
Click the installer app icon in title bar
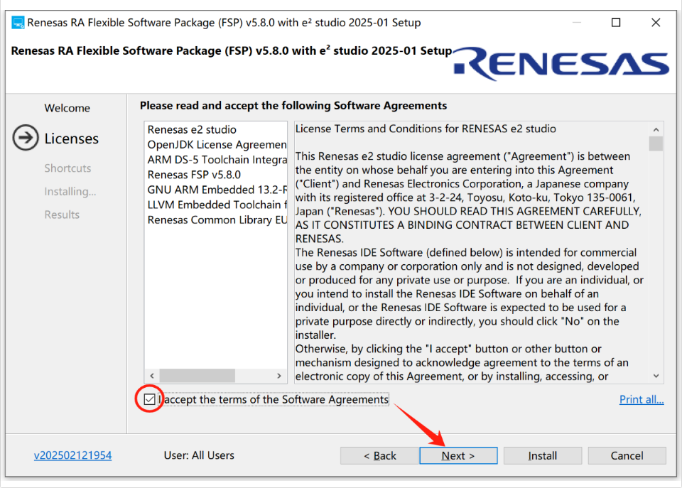[x=18, y=23]
